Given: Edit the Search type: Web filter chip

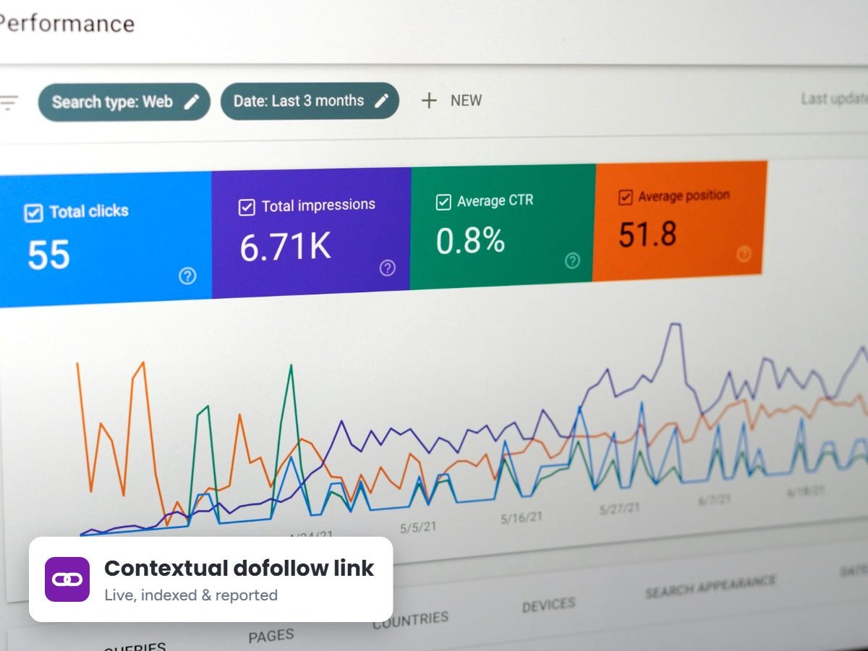Looking at the screenshot, I should (x=124, y=102).
